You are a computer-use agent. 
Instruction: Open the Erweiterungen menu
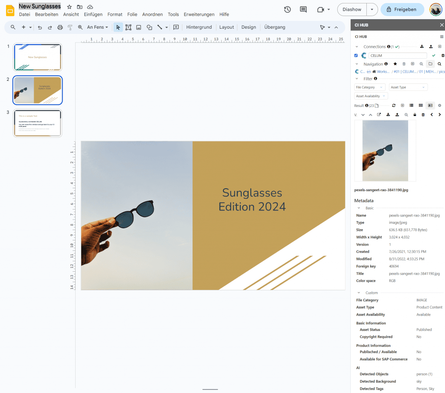[199, 14]
